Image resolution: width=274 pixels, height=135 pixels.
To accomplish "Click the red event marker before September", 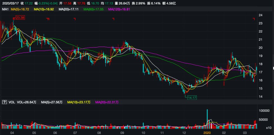I will 113,19.
